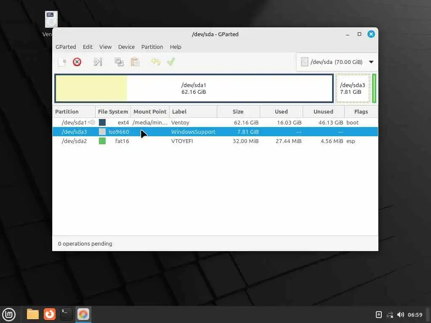Select the /dev/sda1 partition row
This screenshot has height=323, width=431.
click(x=215, y=122)
